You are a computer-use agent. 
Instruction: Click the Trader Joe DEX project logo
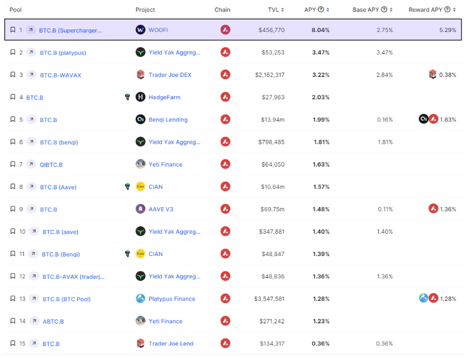[x=140, y=75]
